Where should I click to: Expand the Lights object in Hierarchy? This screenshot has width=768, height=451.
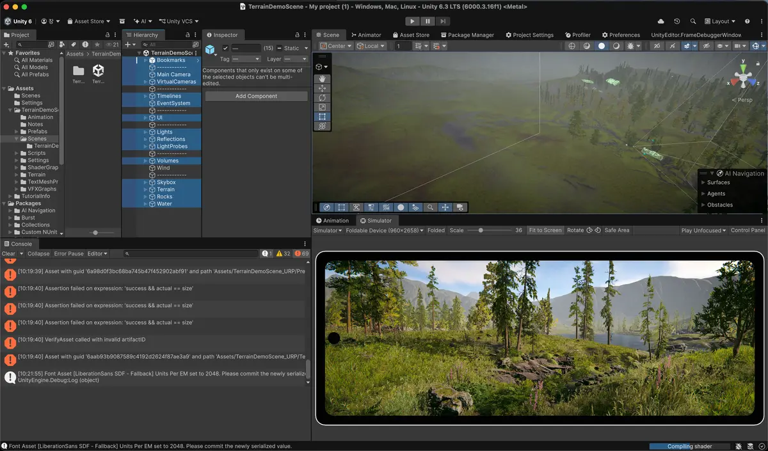tap(145, 132)
